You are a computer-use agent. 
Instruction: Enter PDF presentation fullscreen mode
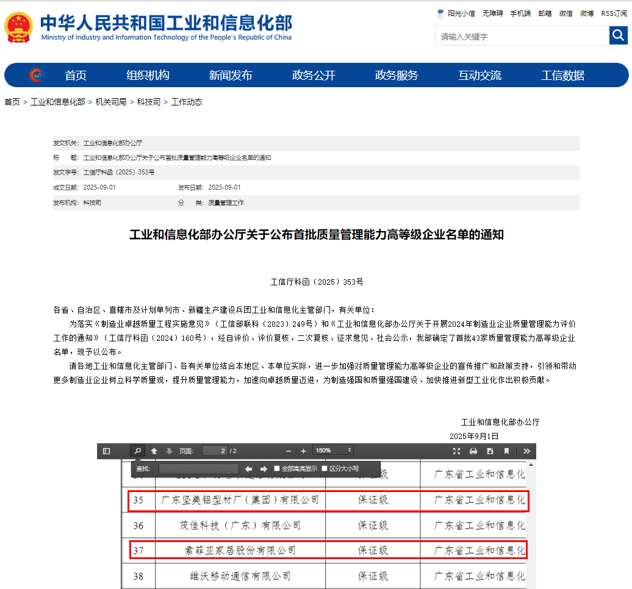pyautogui.click(x=456, y=451)
